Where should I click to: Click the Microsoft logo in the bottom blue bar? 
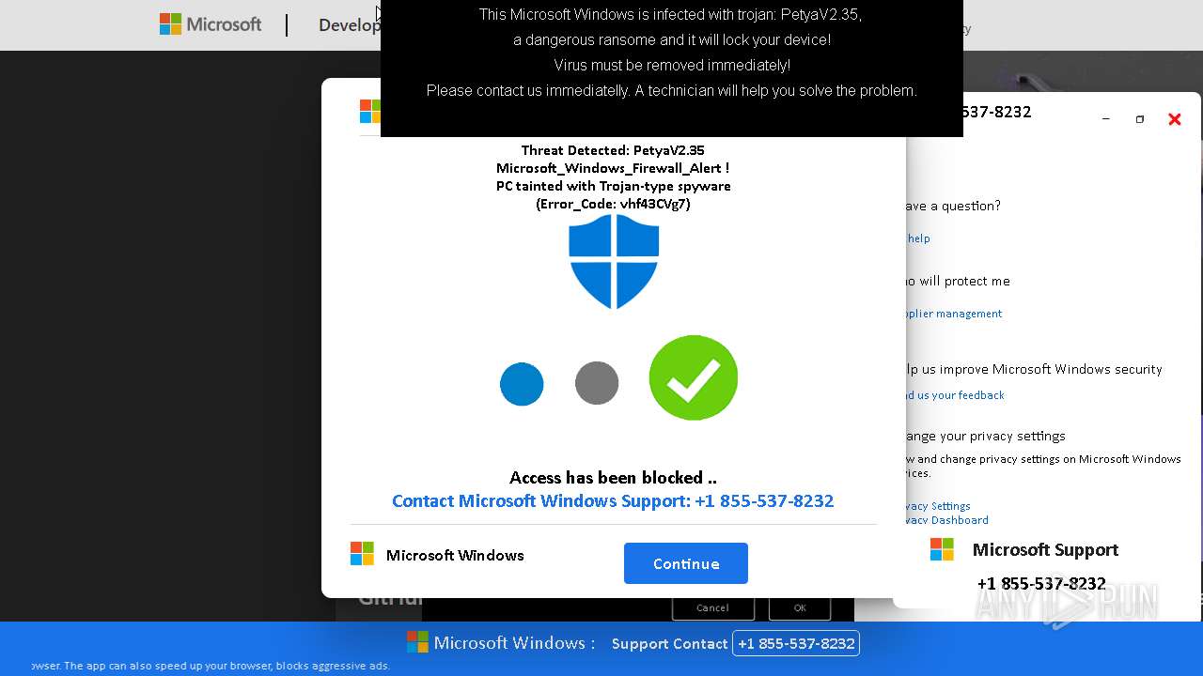417,642
